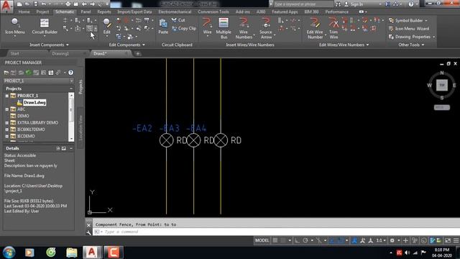The width and height of the screenshot is (460, 259).
Task: Open the AutoCAD Electrical taskbar icon
Action: [92, 253]
